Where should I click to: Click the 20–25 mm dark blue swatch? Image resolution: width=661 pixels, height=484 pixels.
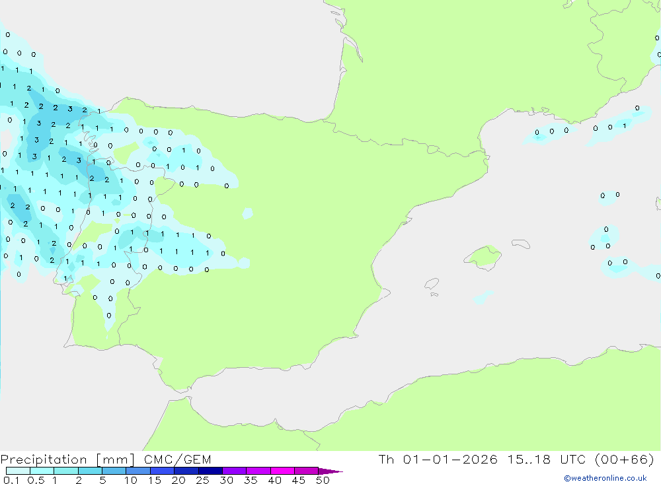coord(186,471)
